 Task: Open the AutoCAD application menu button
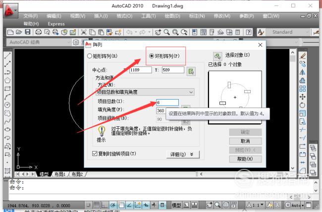coord(10,10)
